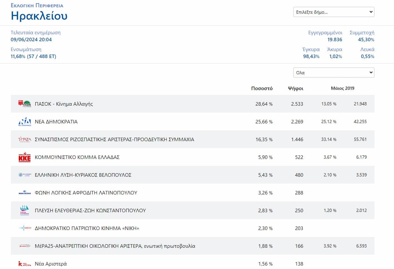The image size is (394, 269).
Task: Click the Έγκυρα value 98,43%
Action: click(x=311, y=56)
